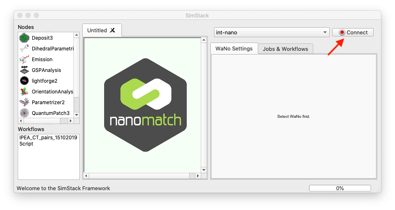Image resolution: width=395 pixels, height=210 pixels.
Task: Click the 0% progress bar
Action: (x=340, y=188)
